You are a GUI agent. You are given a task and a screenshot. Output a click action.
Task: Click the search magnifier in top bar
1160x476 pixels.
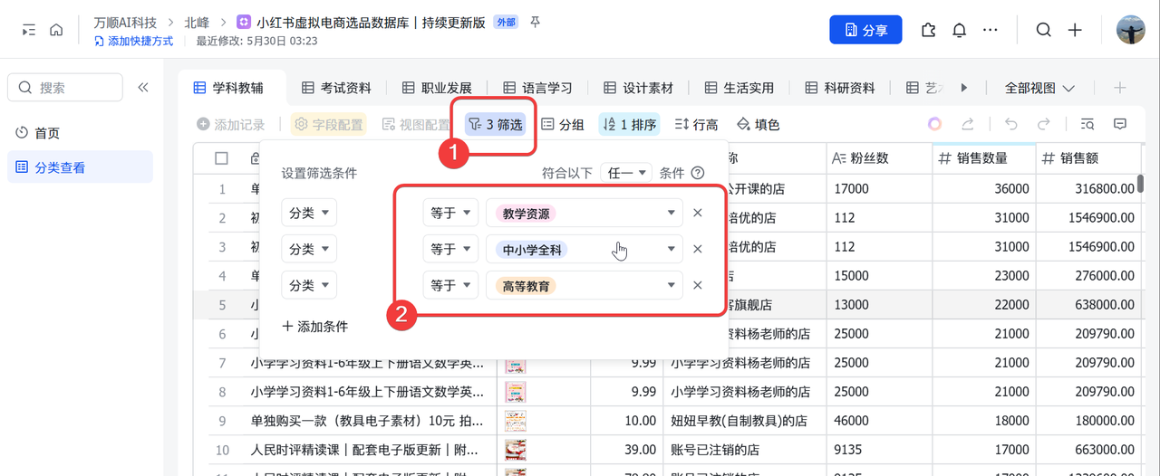coord(1043,30)
